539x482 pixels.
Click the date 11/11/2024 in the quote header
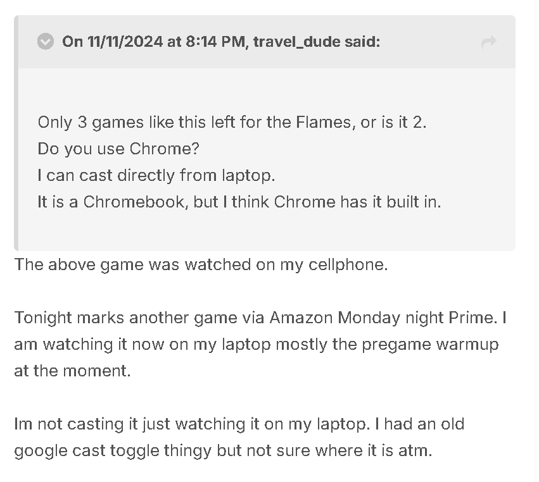pos(125,42)
